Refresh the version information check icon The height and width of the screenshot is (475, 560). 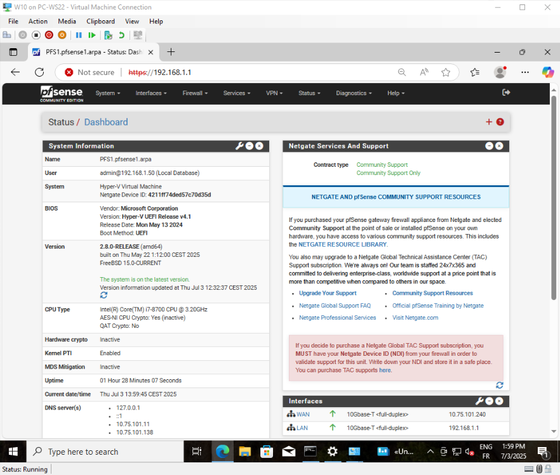pyautogui.click(x=103, y=296)
